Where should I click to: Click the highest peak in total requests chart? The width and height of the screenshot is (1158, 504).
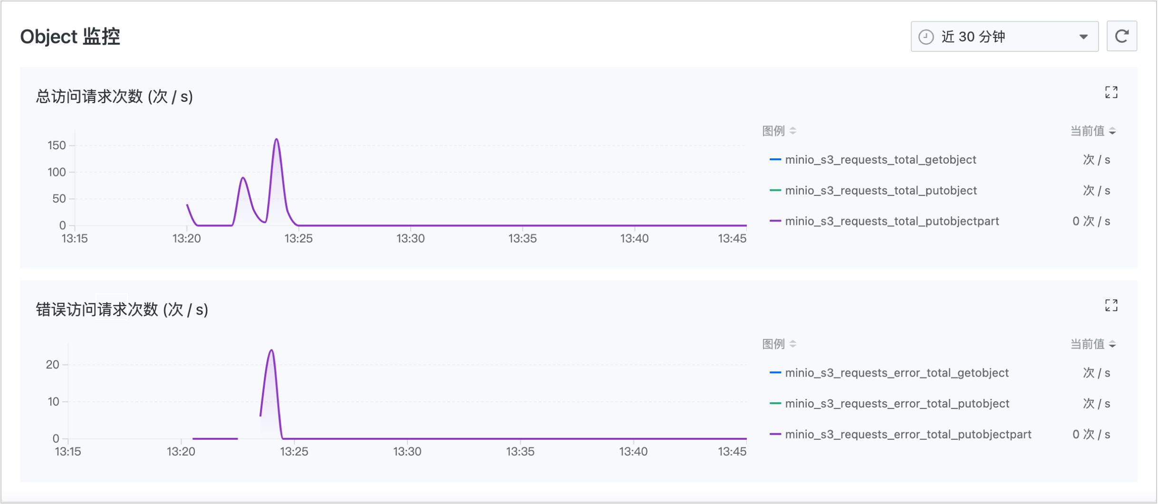276,139
